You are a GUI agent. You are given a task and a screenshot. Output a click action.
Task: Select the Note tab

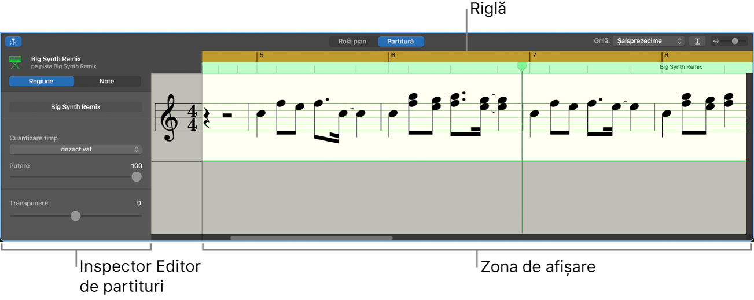pyautogui.click(x=107, y=82)
